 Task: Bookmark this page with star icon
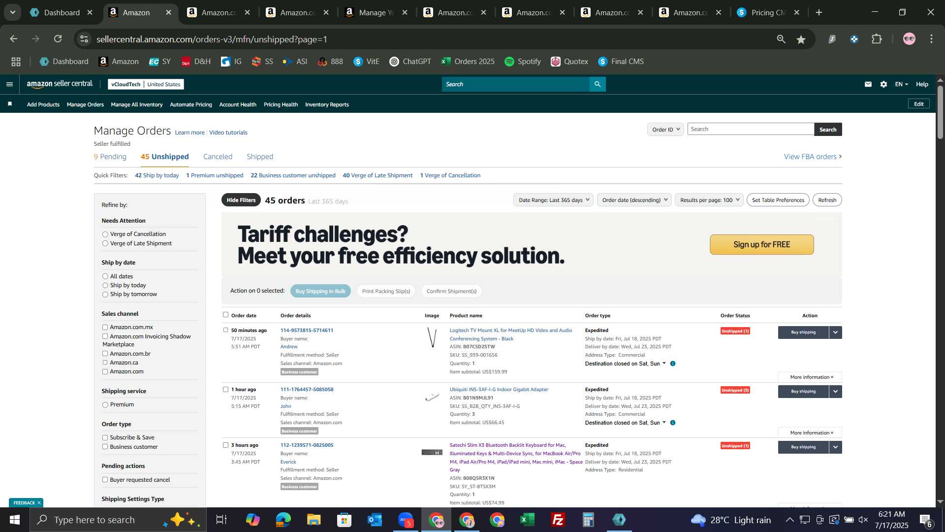tap(801, 39)
